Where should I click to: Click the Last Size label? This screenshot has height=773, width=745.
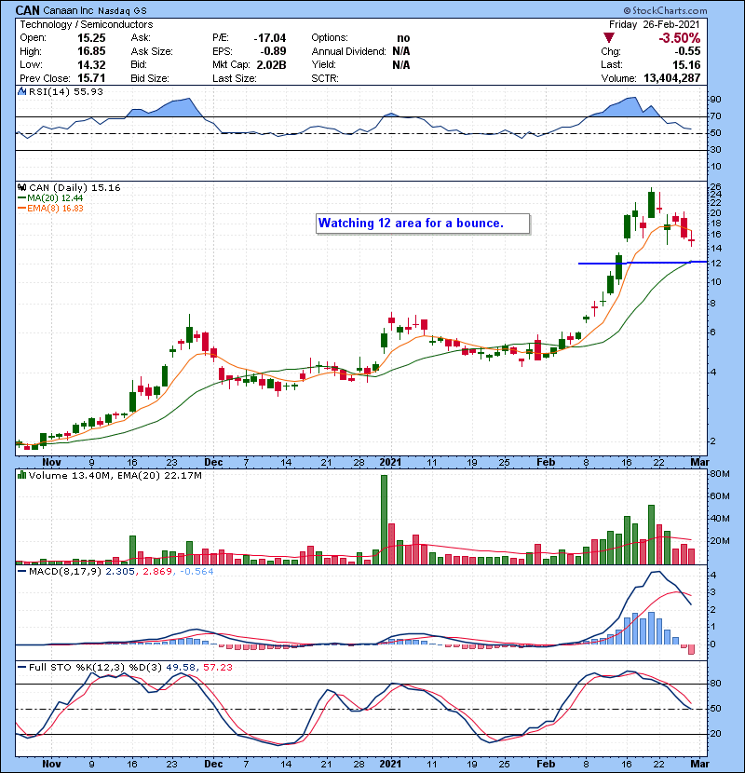[x=234, y=78]
